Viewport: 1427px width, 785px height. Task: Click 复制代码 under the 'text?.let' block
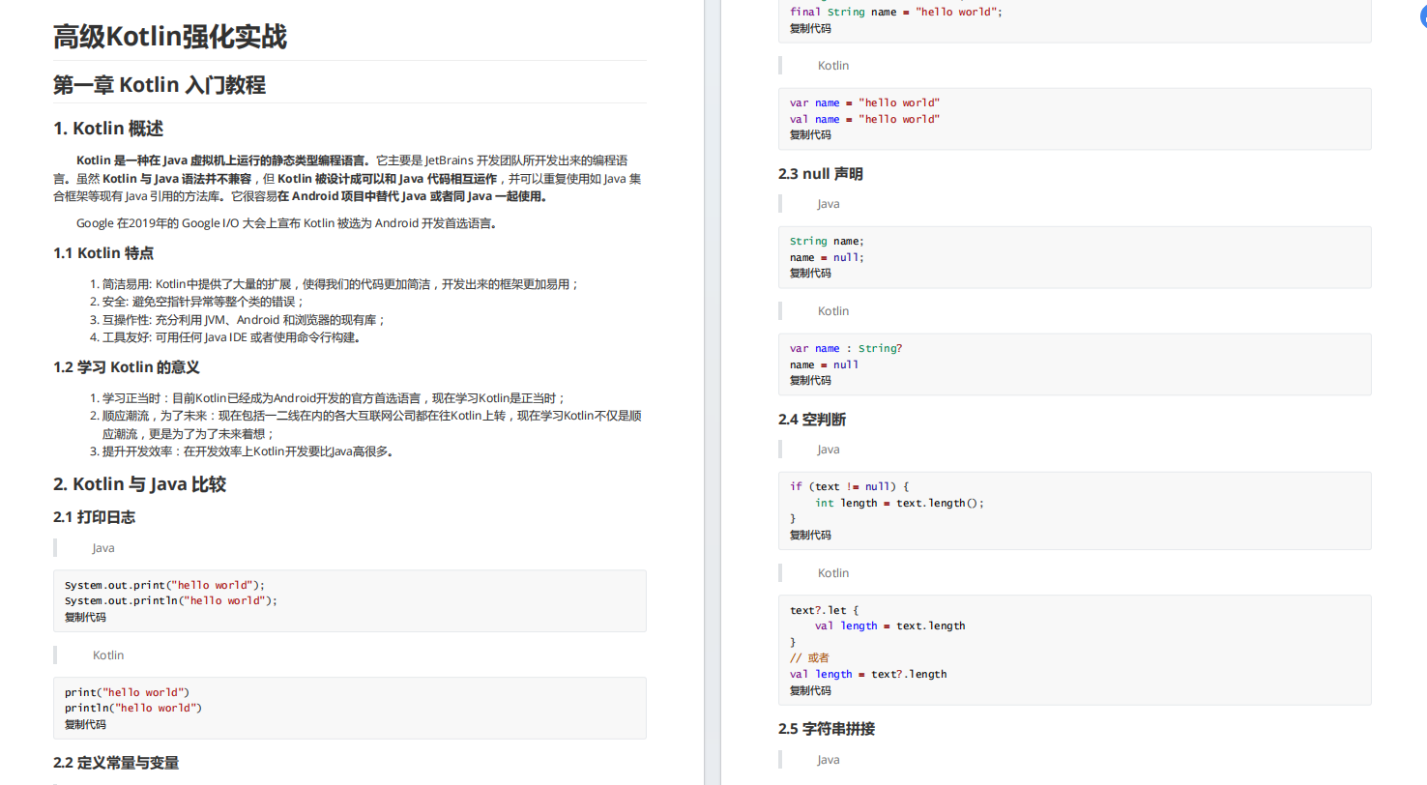810,690
